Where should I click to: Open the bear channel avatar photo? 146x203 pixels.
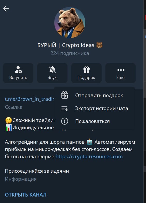point(70,23)
